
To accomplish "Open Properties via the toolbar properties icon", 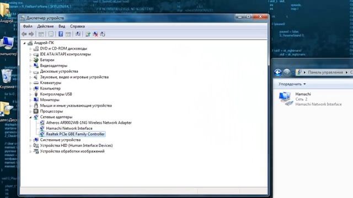I will 51,34.
